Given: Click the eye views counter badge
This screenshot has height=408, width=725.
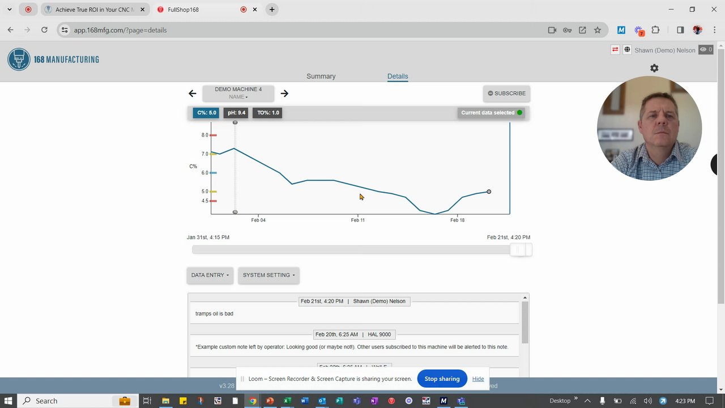Looking at the screenshot, I should [x=706, y=50].
